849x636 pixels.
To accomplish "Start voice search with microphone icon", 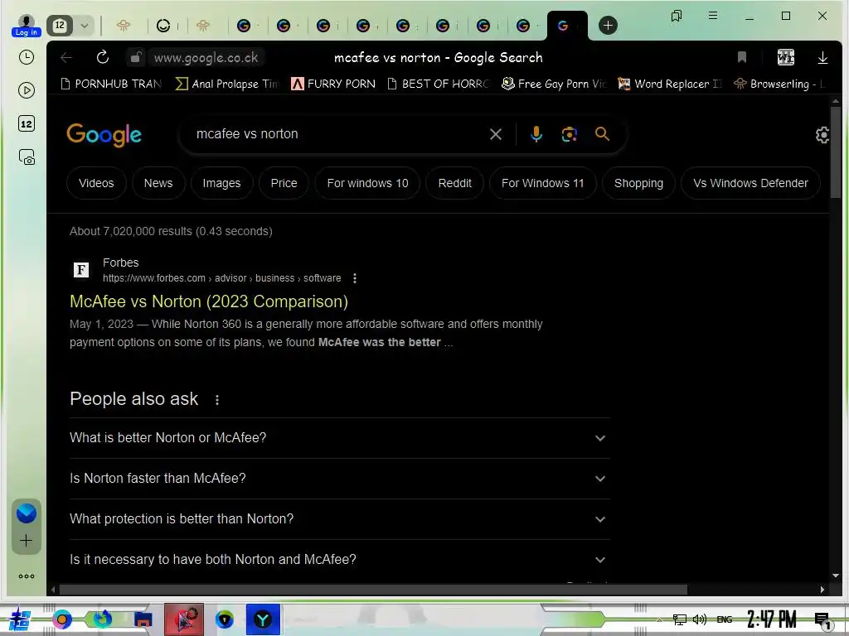I will pyautogui.click(x=536, y=134).
